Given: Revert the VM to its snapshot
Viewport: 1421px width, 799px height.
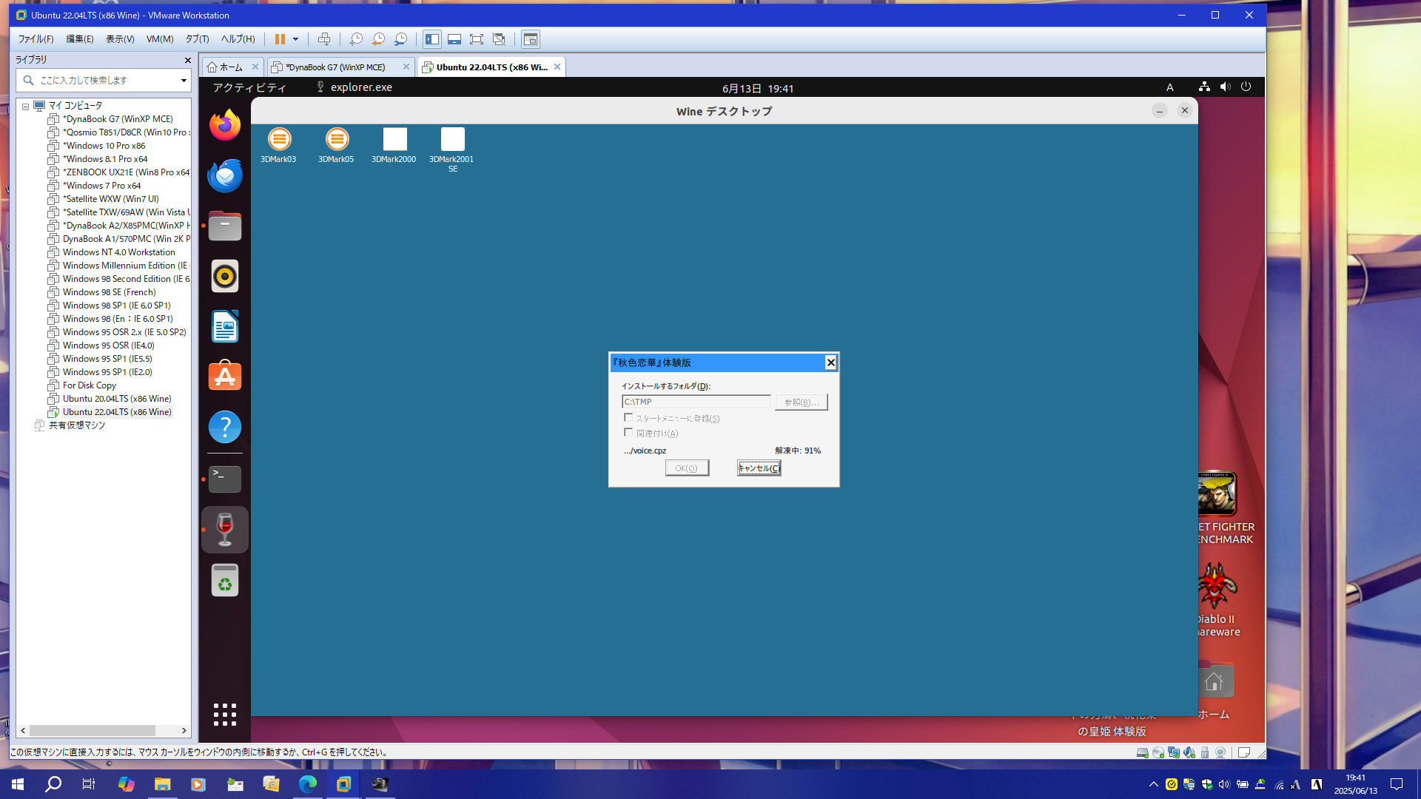Looking at the screenshot, I should pyautogui.click(x=378, y=39).
